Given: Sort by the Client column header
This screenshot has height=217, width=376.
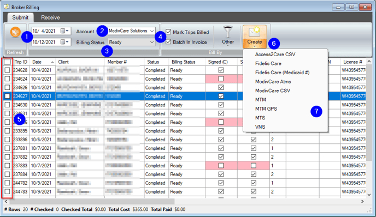Looking at the screenshot, I should (x=80, y=62).
